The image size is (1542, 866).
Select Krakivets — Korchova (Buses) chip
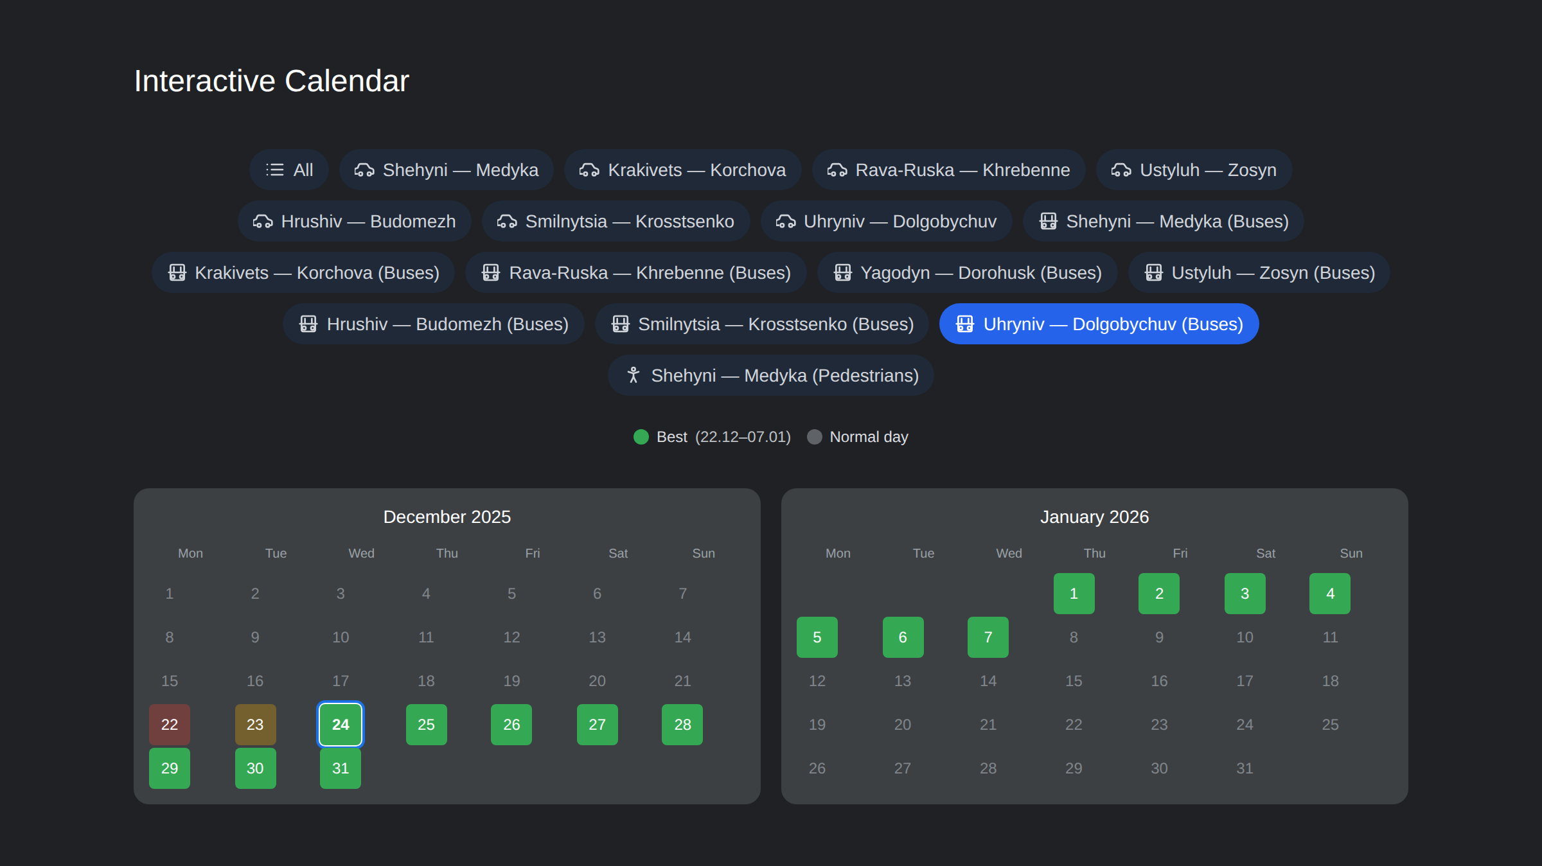click(x=303, y=272)
